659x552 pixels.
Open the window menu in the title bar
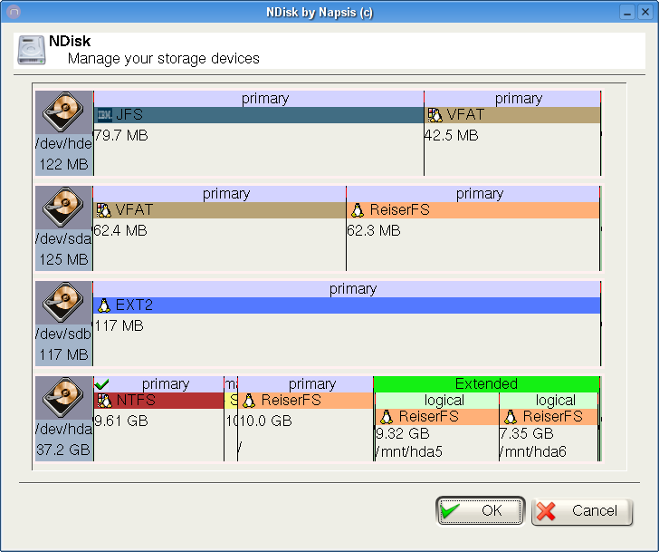pyautogui.click(x=13, y=12)
